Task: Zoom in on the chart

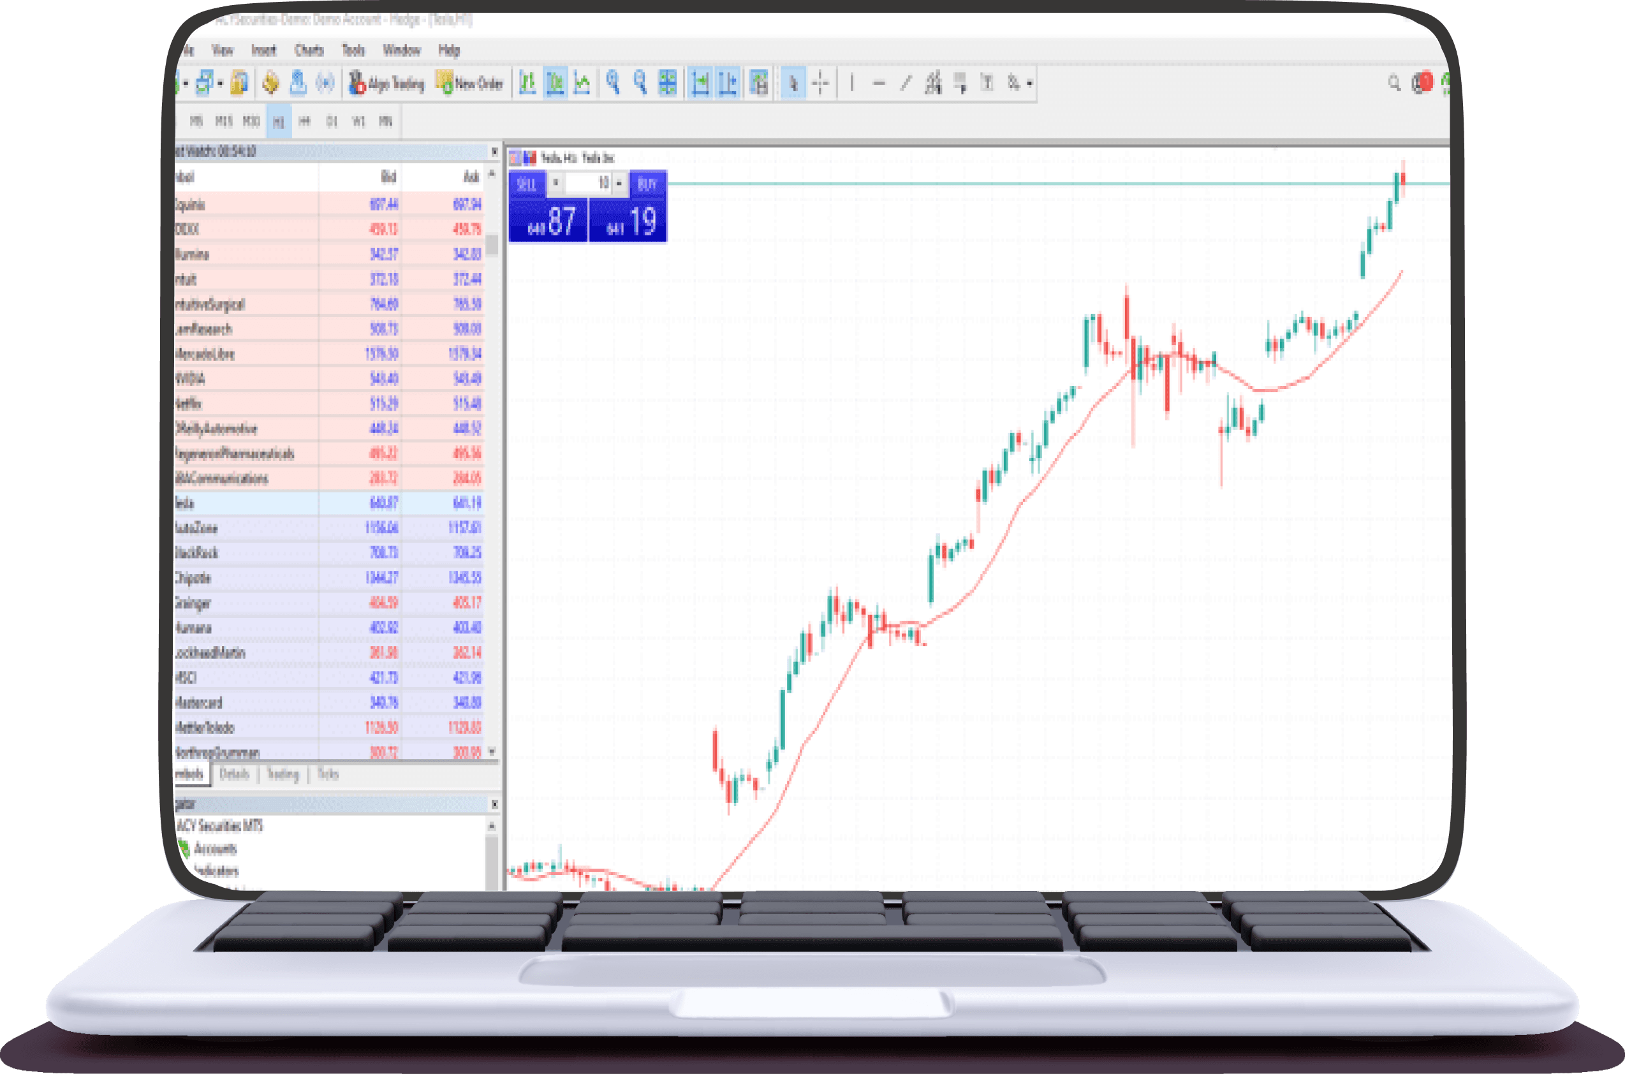Action: pos(613,83)
